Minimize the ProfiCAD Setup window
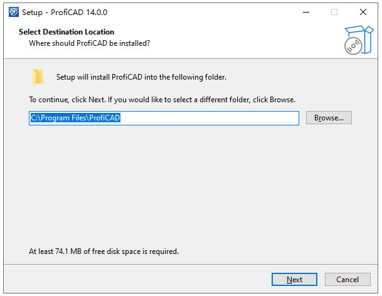This screenshot has width=382, height=296. pyautogui.click(x=306, y=12)
